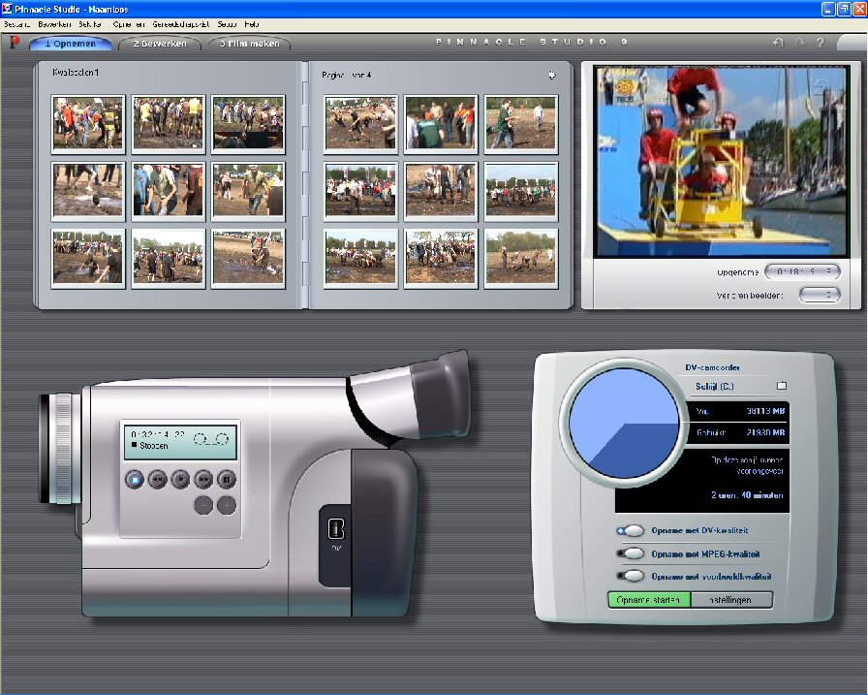Click the Instellingen button

tap(731, 600)
